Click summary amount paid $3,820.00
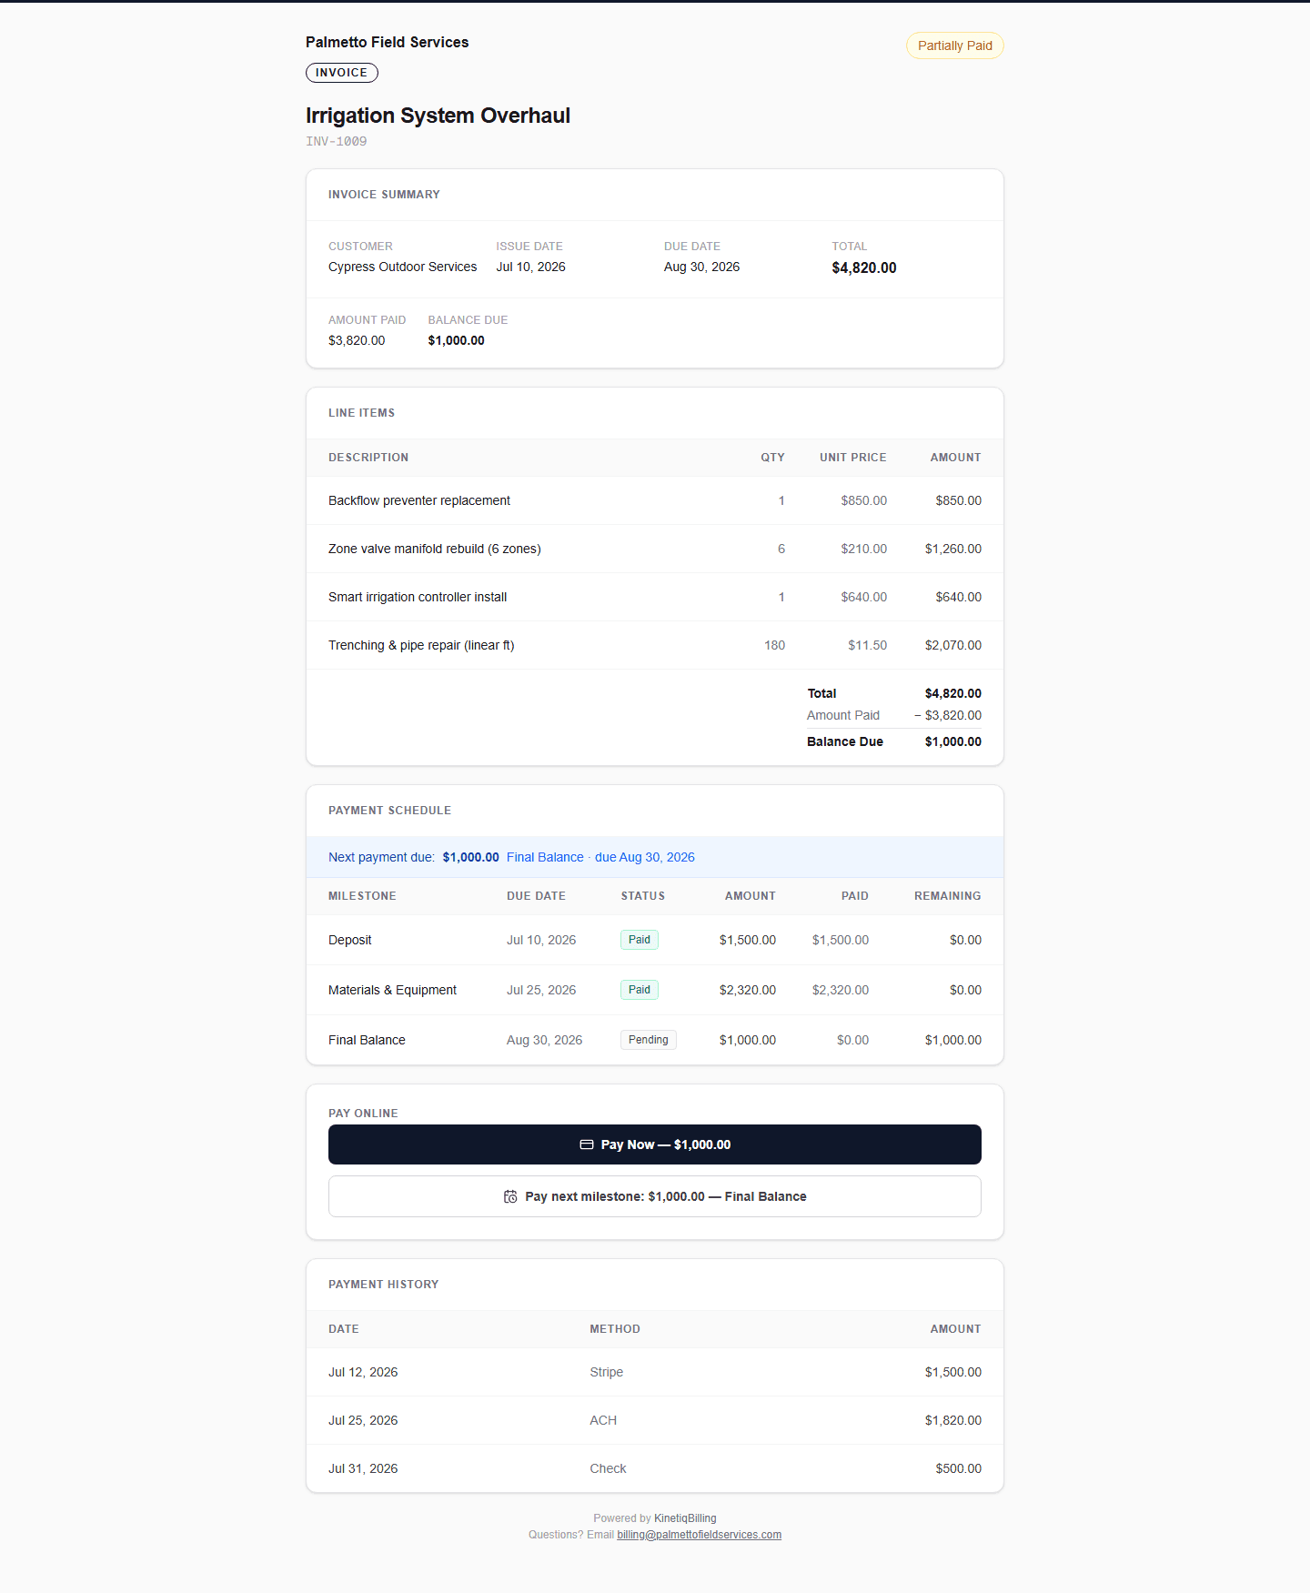Viewport: 1310px width, 1593px height. (x=357, y=340)
